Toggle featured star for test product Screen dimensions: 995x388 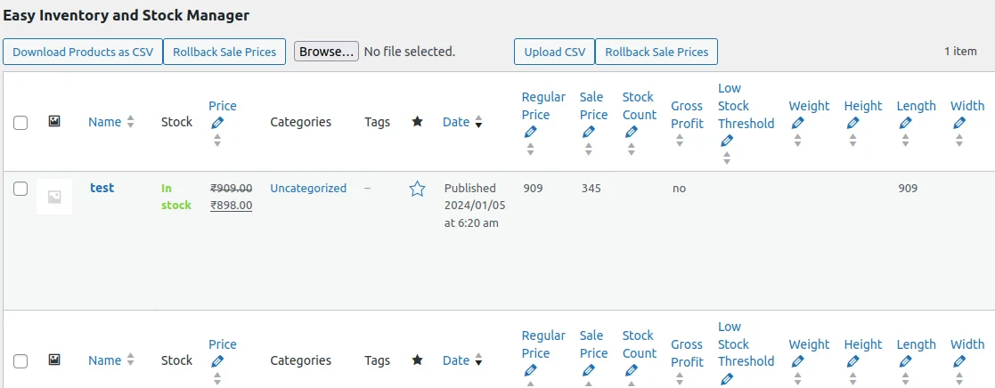tap(417, 189)
